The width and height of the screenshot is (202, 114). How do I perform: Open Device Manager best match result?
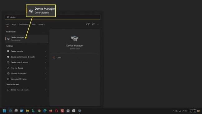pos(27,39)
